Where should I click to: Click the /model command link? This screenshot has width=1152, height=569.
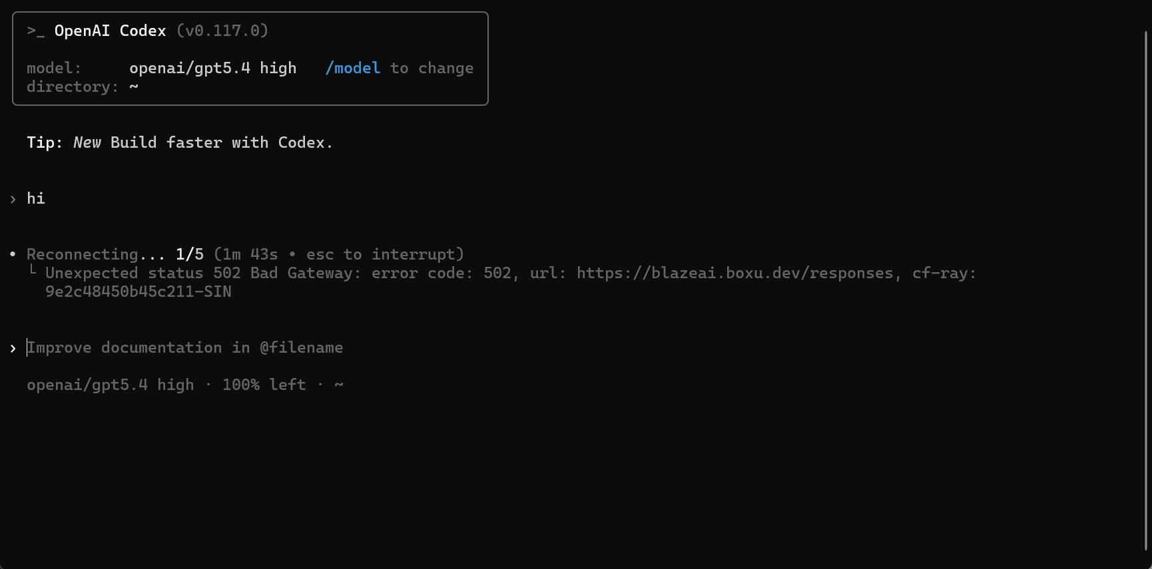[x=352, y=68]
